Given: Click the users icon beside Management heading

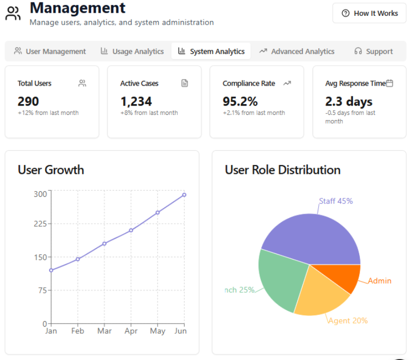Looking at the screenshot, I should point(13,13).
